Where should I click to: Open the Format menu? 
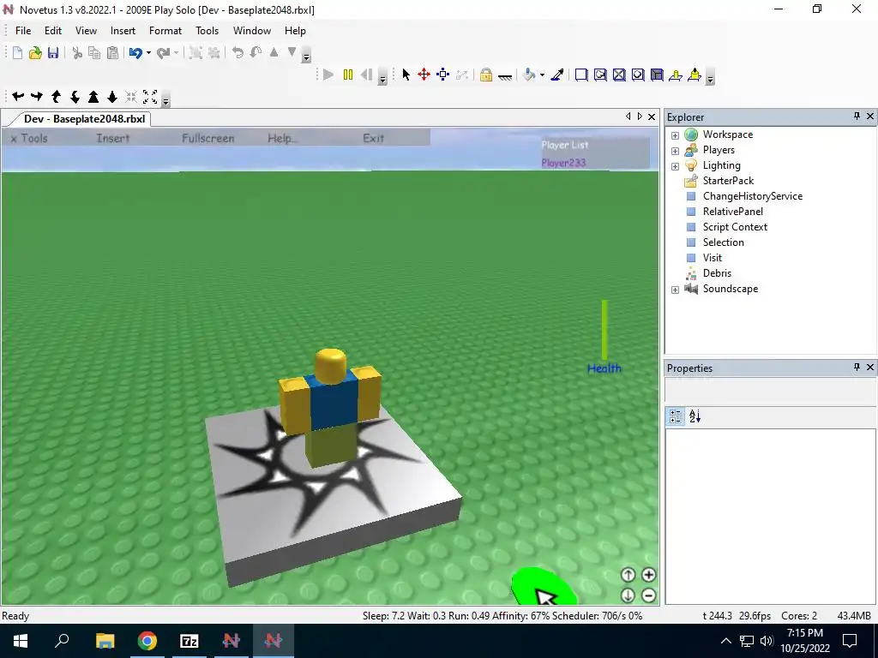pyautogui.click(x=165, y=31)
